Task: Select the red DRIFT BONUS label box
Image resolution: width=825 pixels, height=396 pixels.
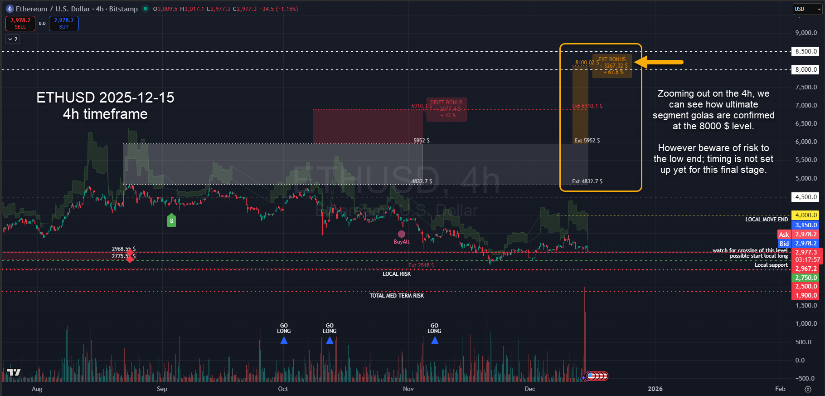Action: coord(446,109)
